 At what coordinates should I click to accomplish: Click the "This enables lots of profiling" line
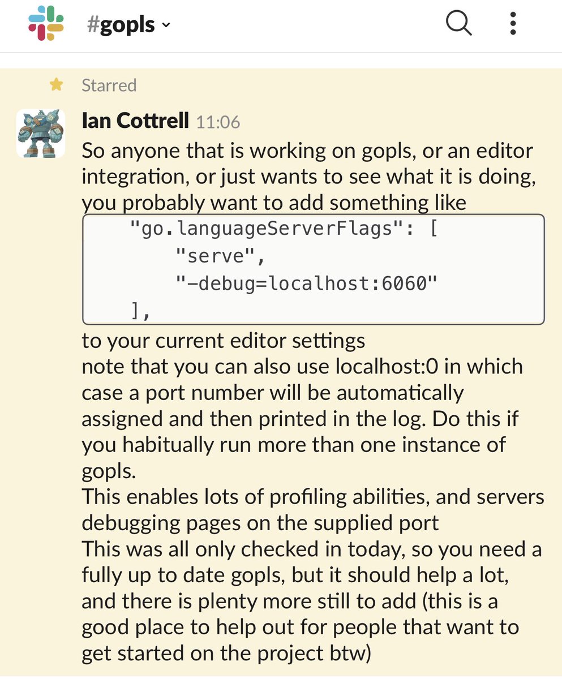pyautogui.click(x=313, y=497)
